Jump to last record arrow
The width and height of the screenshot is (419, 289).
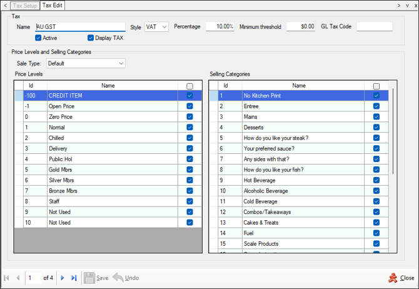pyautogui.click(x=74, y=278)
